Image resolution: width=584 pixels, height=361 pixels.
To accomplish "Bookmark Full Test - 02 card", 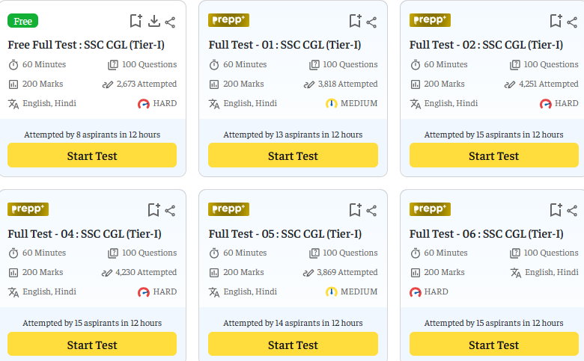I will click(556, 21).
